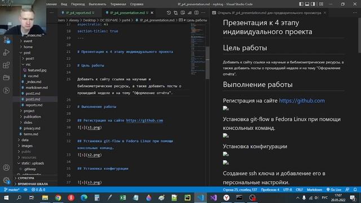The image size is (361, 203).
Task: Open the https://github.com link in preview
Action: 302,100
